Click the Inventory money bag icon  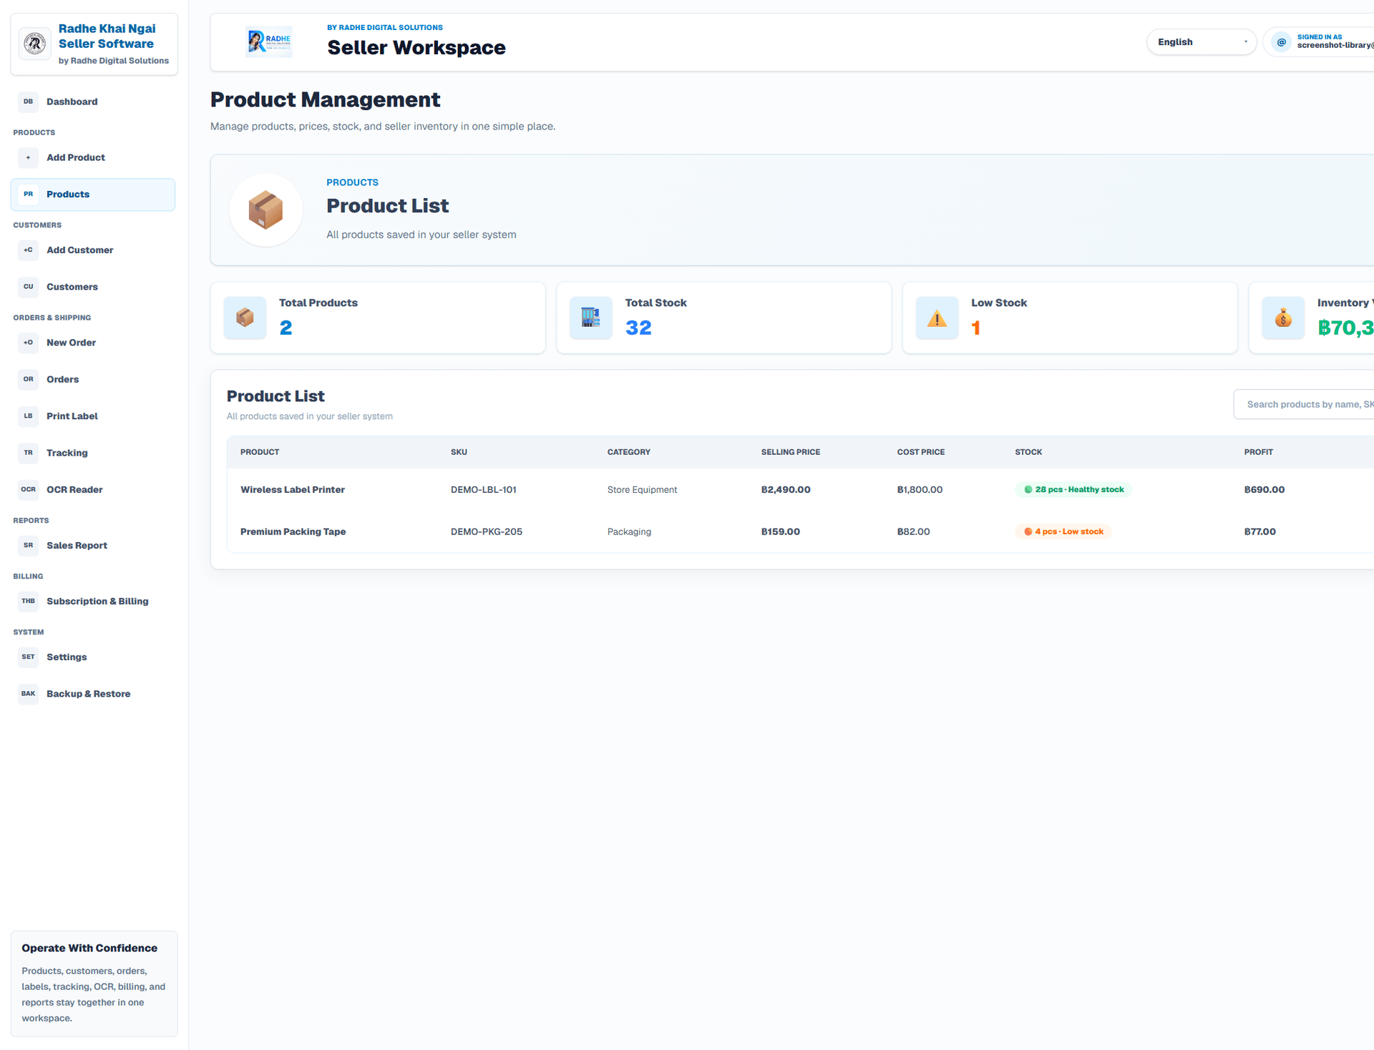pyautogui.click(x=1283, y=318)
